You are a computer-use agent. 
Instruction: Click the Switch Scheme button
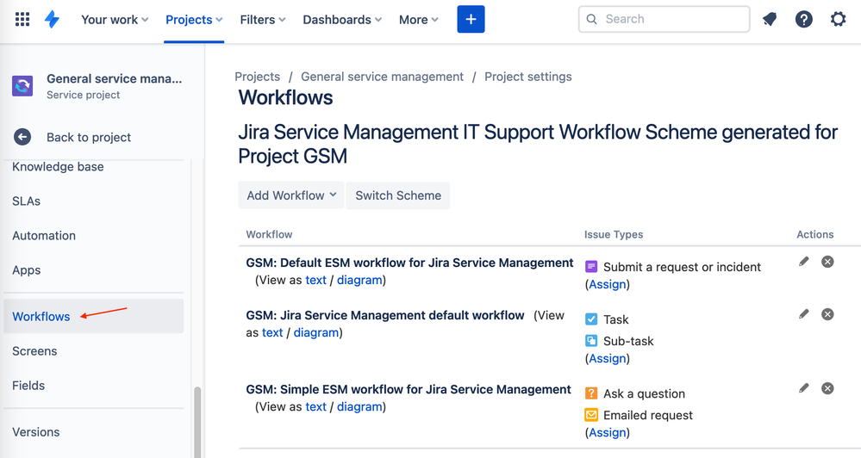click(398, 195)
